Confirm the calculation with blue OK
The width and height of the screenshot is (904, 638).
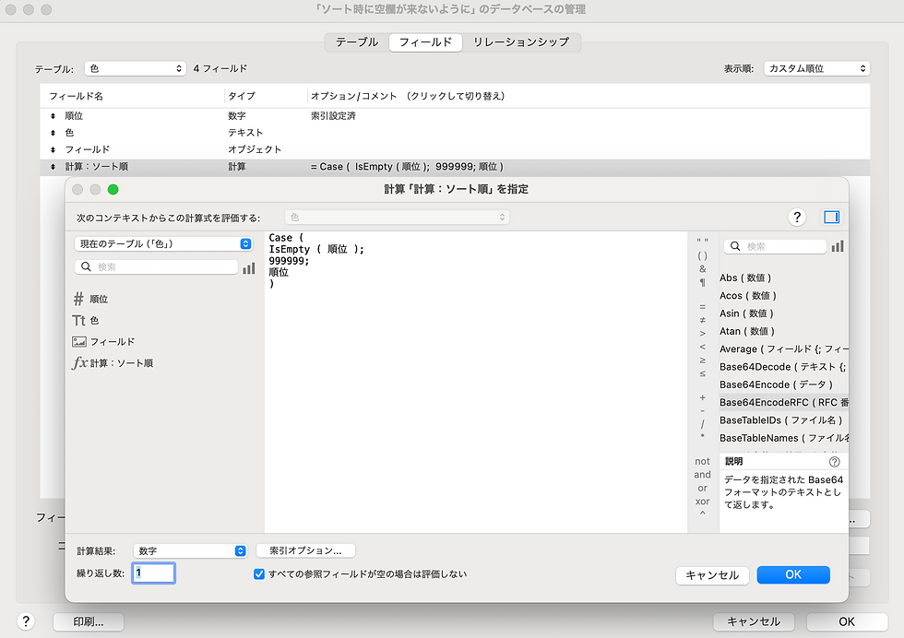point(793,574)
